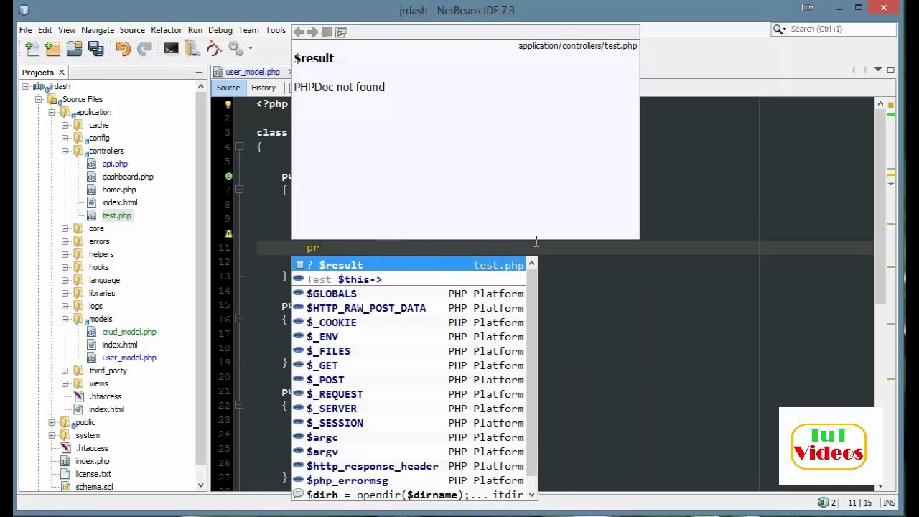Expand the config folder
The width and height of the screenshot is (919, 517).
click(x=65, y=138)
